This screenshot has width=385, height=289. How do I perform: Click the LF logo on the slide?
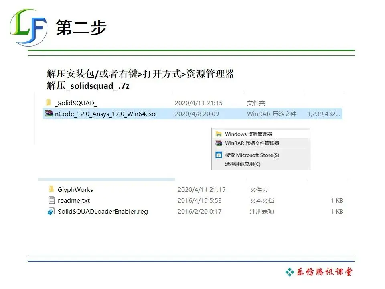28,28
